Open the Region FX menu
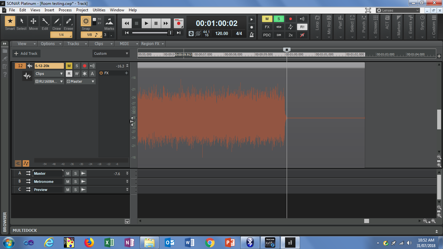443x249 pixels. point(152,43)
